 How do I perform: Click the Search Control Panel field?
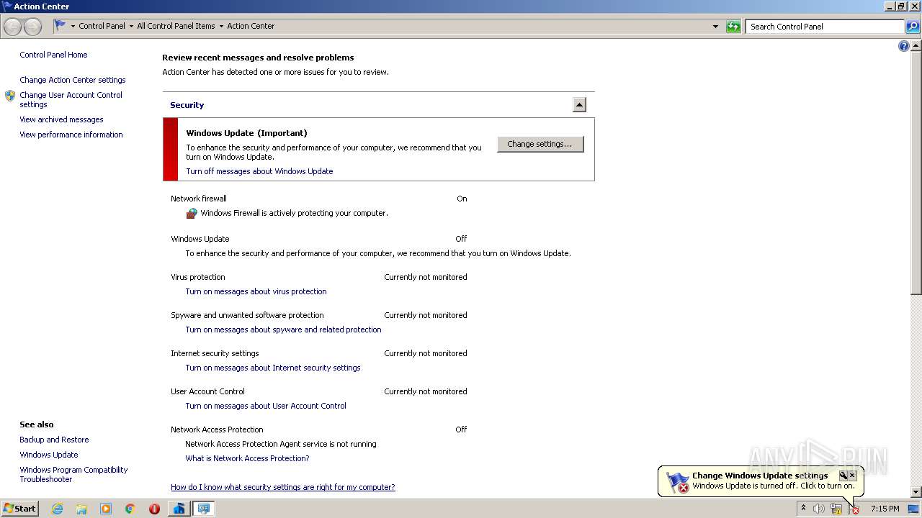[x=825, y=27]
